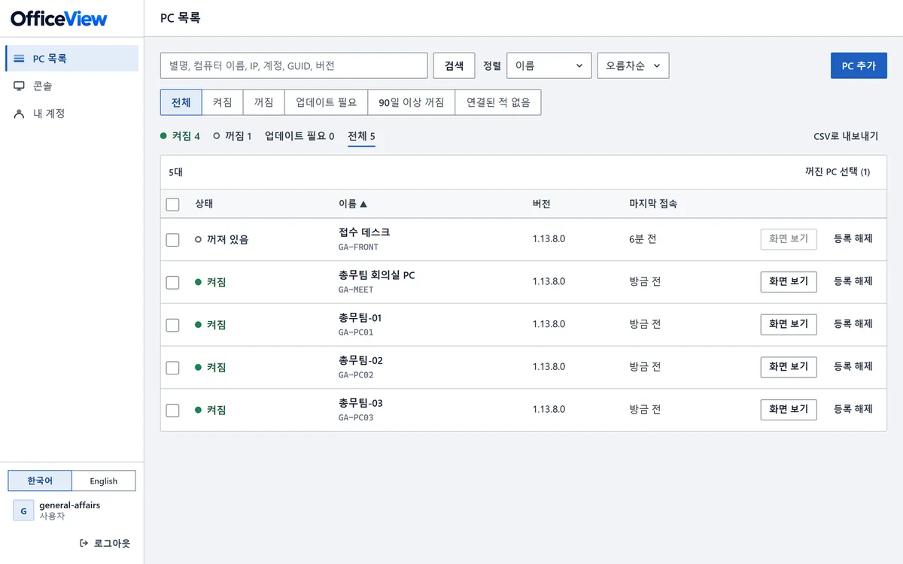Click 화면 보기 for 총무팀 회의실 PC
This screenshot has width=903, height=564.
[789, 281]
